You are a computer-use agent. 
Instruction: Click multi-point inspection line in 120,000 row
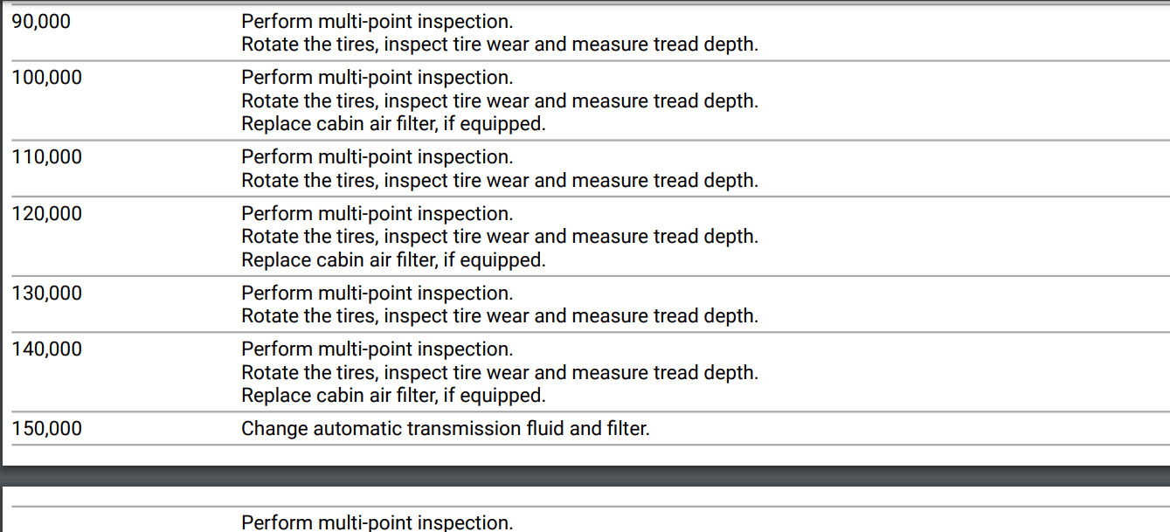pos(377,214)
